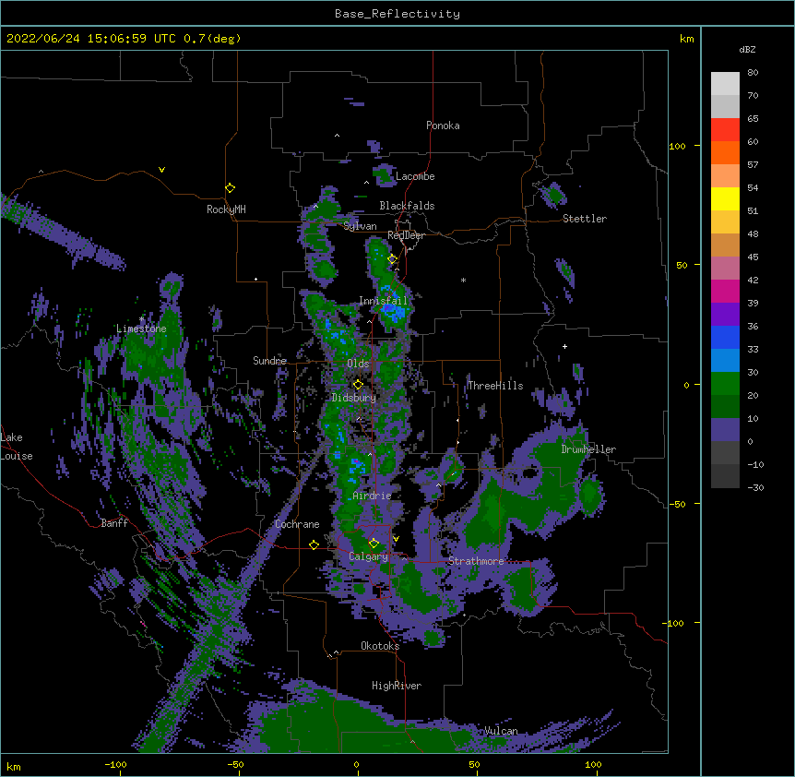Click the ThreeHills label

click(x=495, y=386)
